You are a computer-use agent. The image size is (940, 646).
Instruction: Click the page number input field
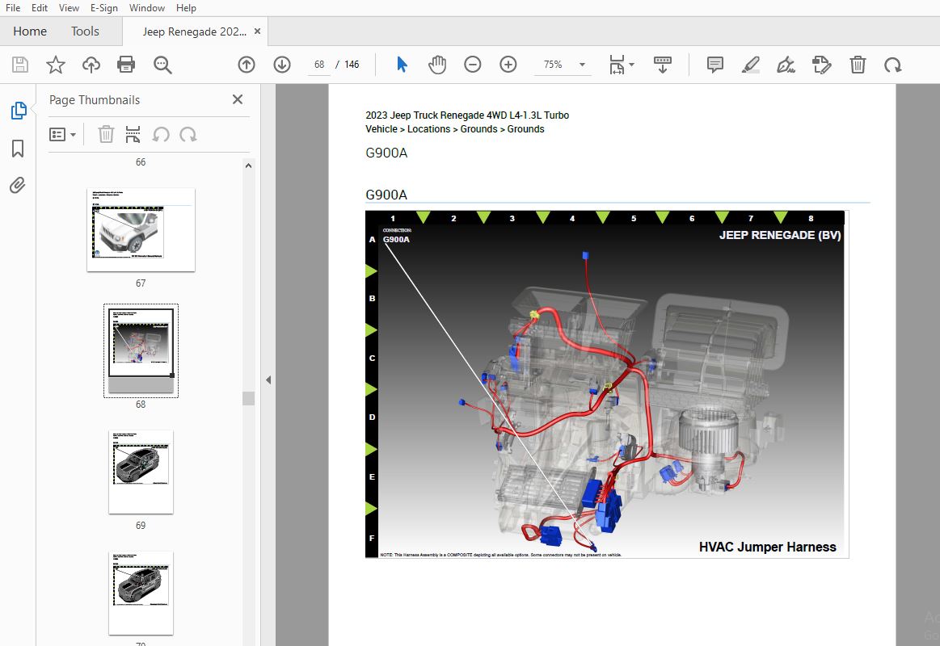click(319, 65)
